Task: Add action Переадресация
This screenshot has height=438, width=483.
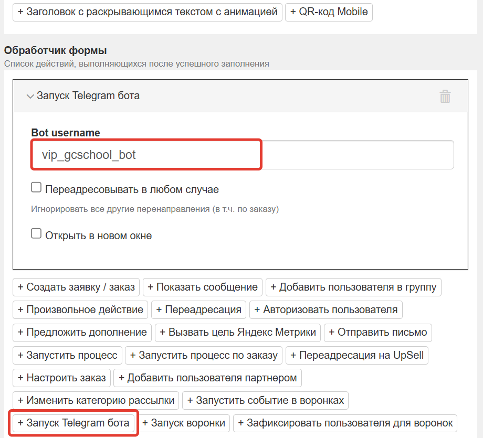Action: coord(198,309)
